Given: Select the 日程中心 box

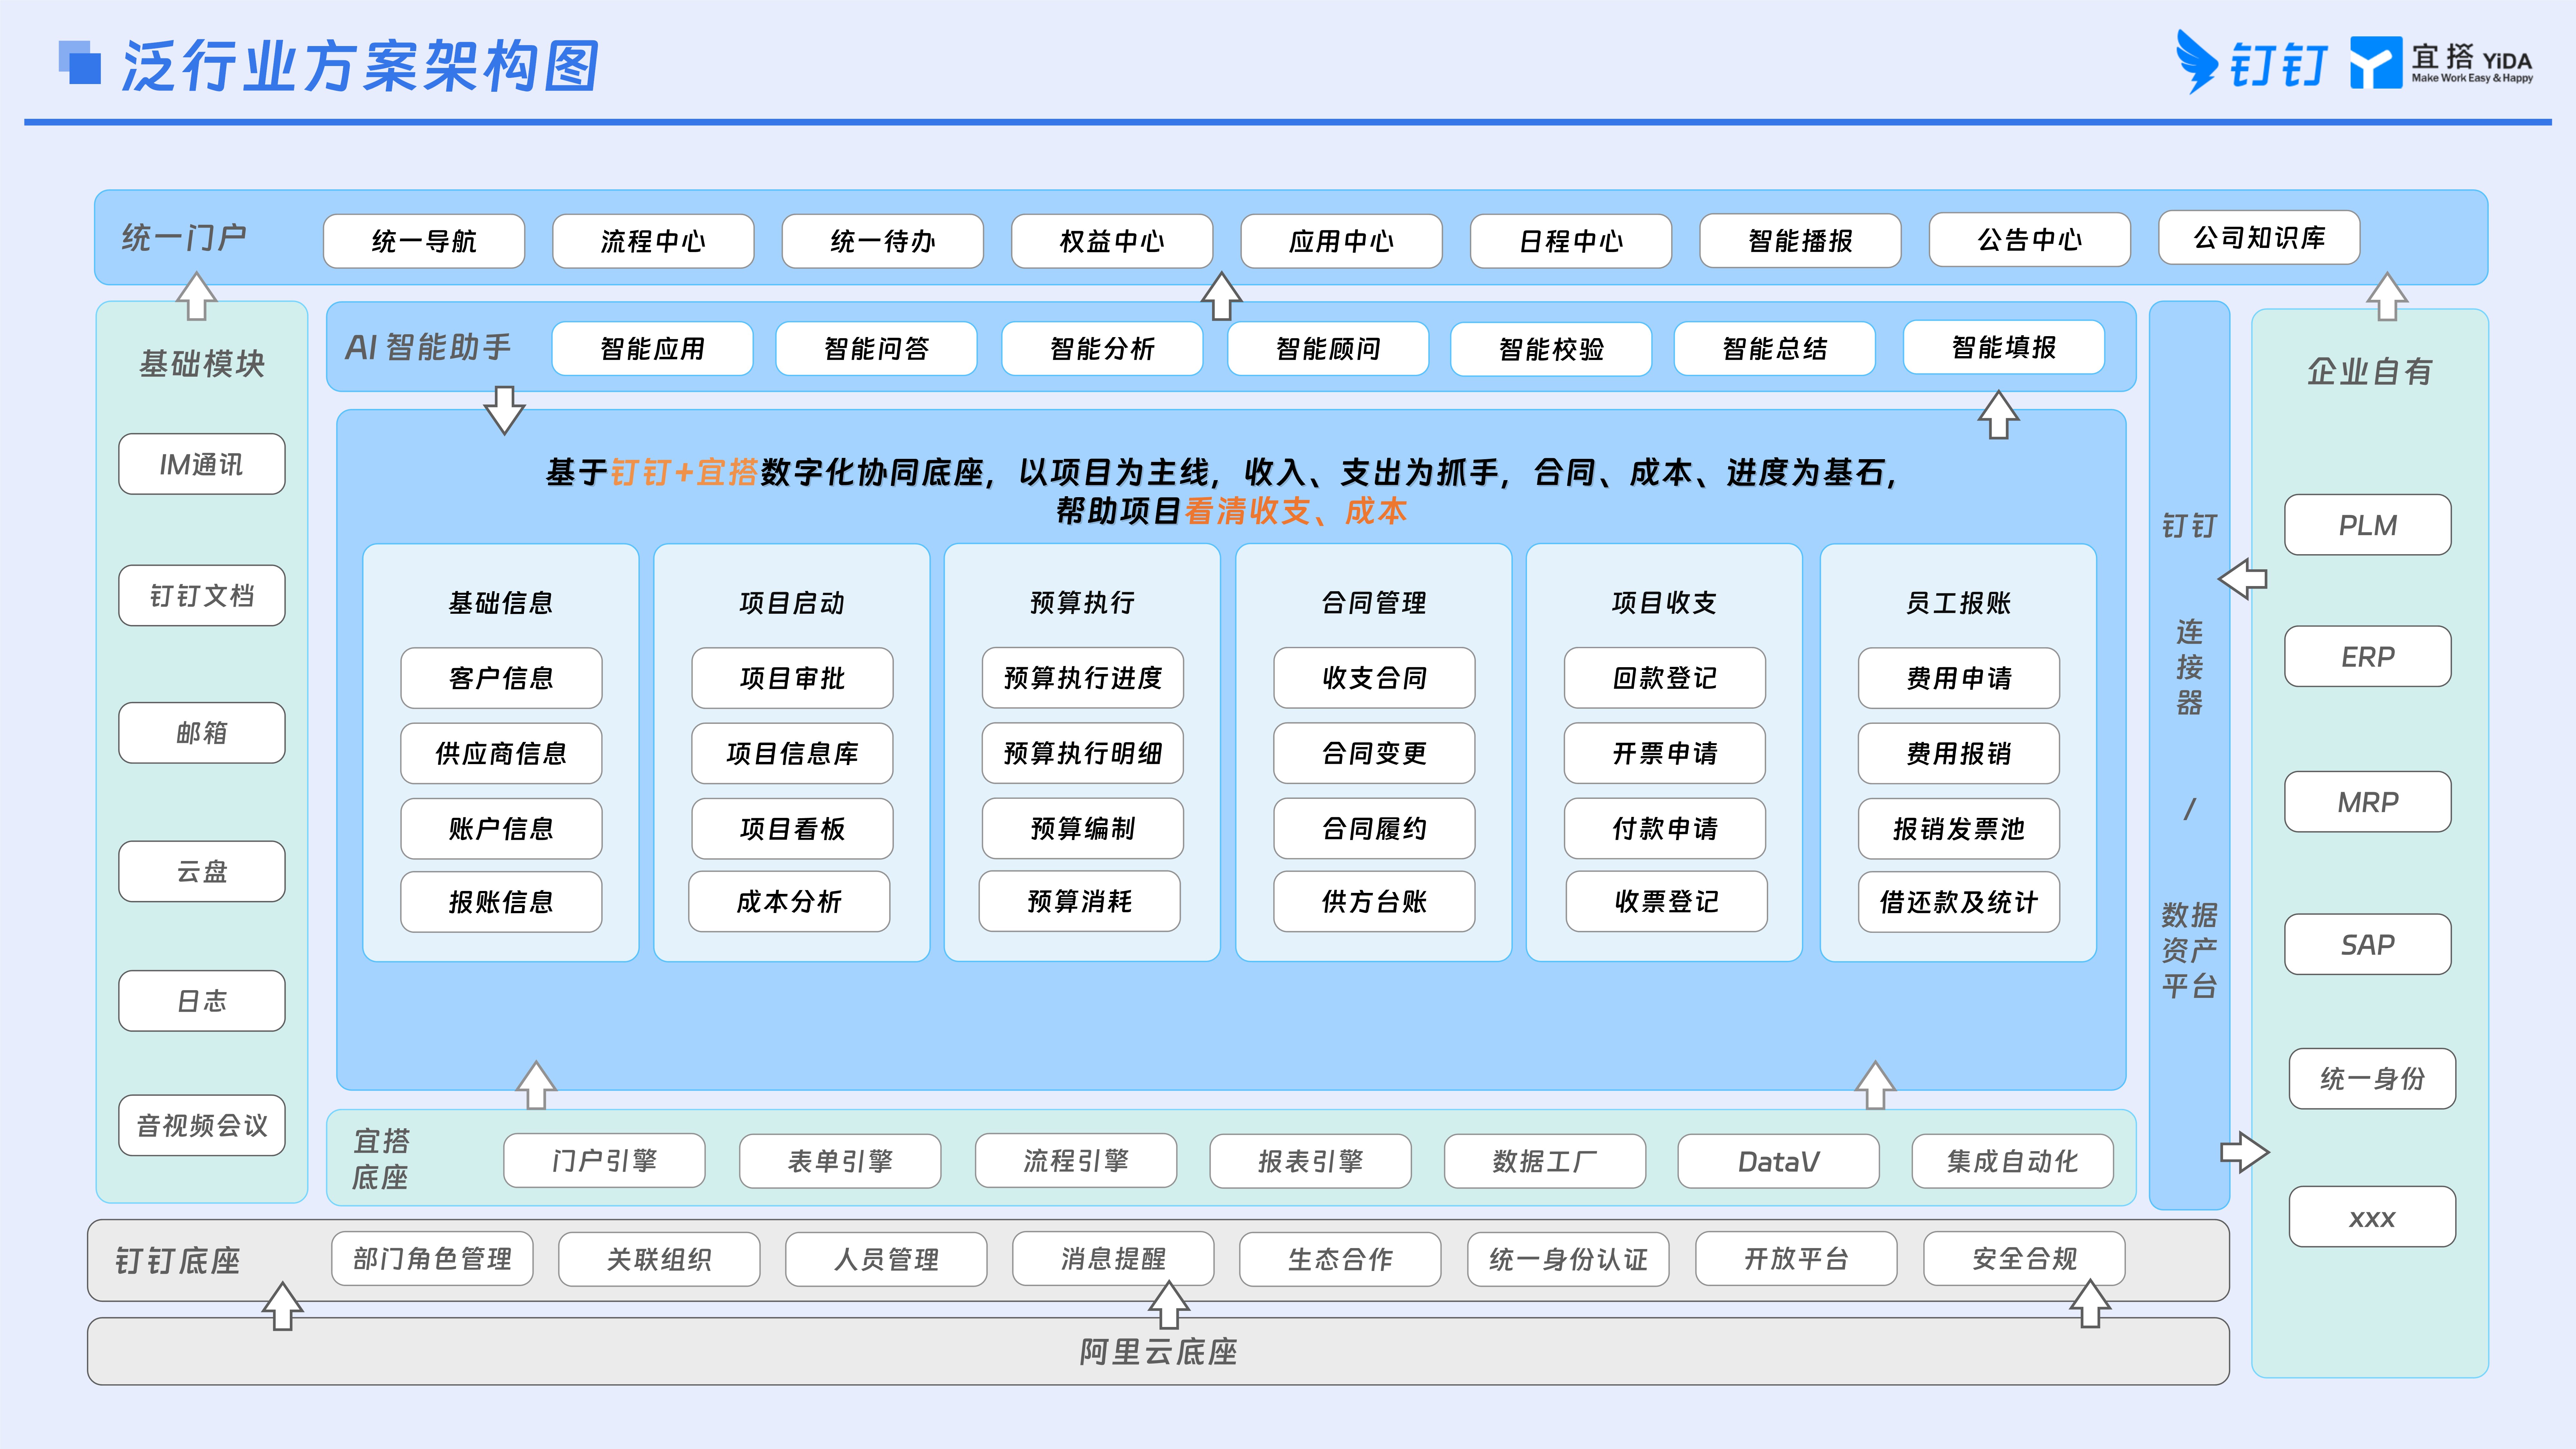Looking at the screenshot, I should click(1571, 241).
